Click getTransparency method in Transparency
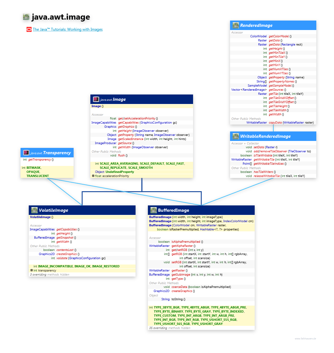334x353 pixels. tap(39, 160)
